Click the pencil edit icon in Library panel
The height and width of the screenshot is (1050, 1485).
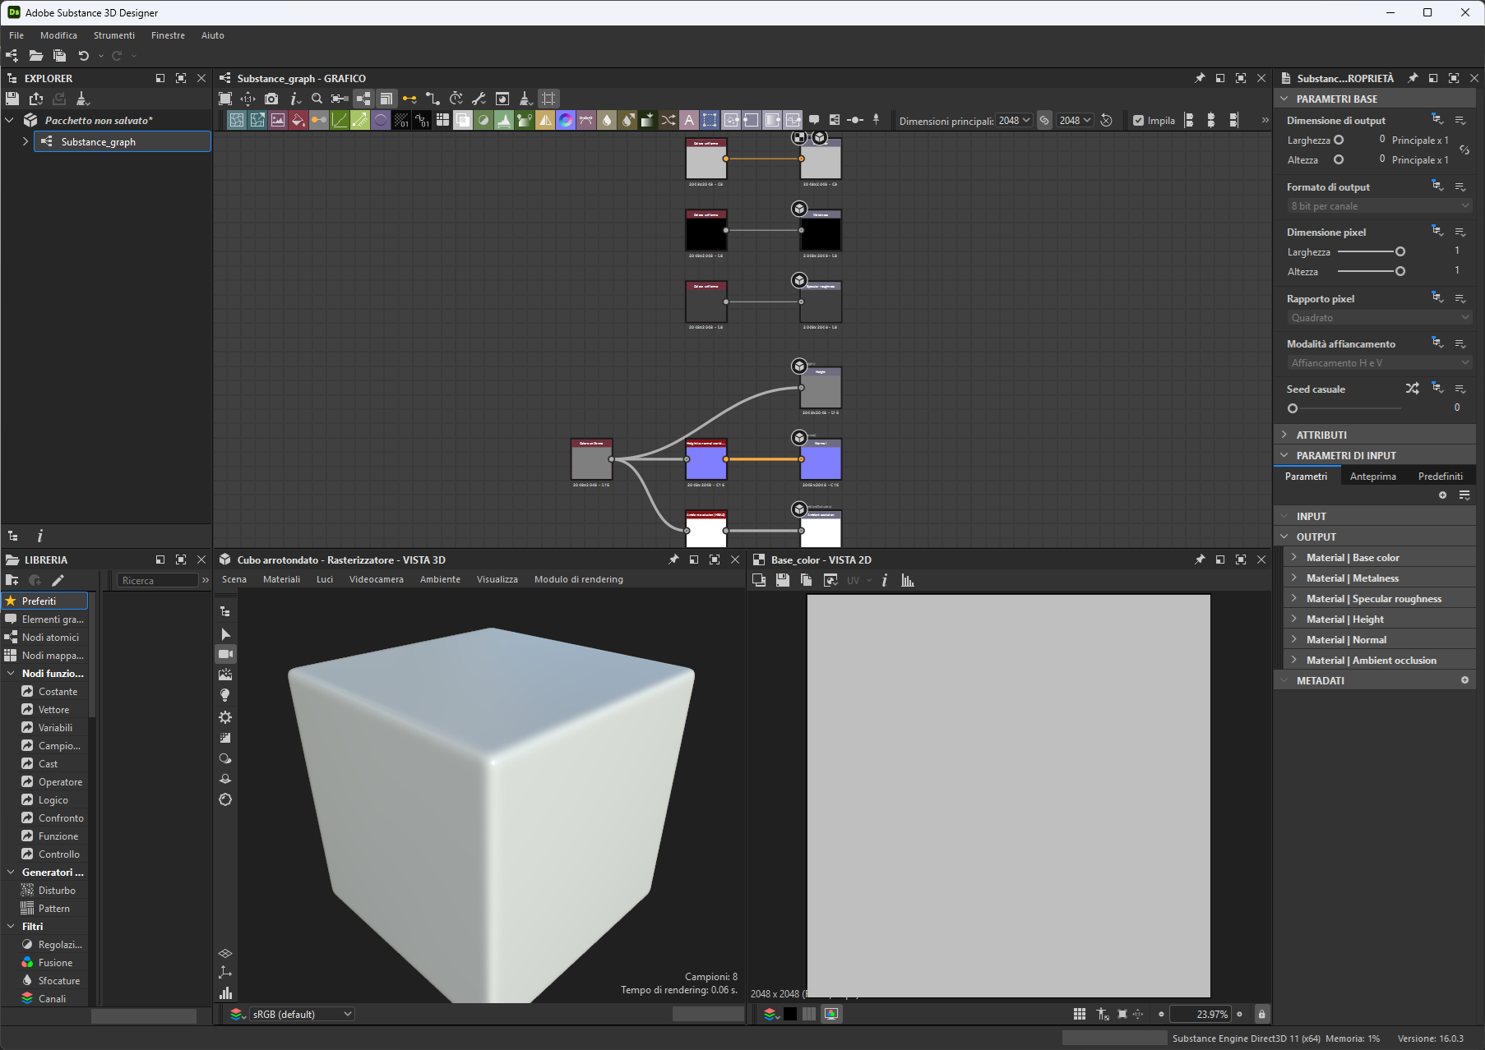(58, 580)
